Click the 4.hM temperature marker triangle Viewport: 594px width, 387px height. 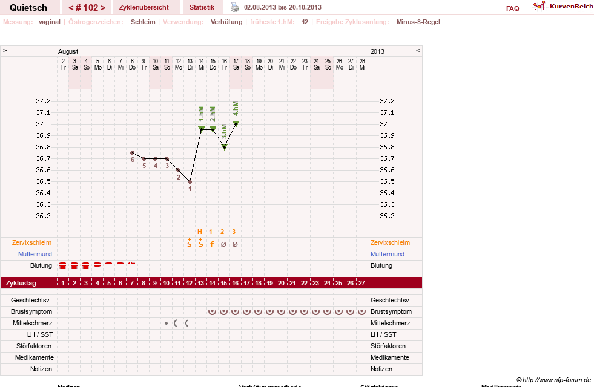click(x=236, y=123)
